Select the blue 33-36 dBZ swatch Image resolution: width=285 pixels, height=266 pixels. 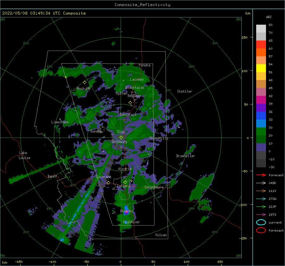click(x=261, y=116)
